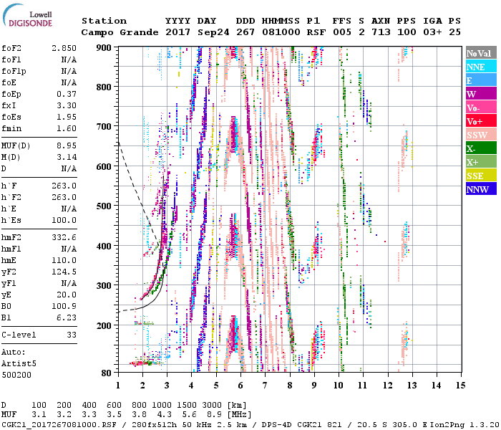
Task: Click the 900 label on height axis
Action: (x=104, y=47)
